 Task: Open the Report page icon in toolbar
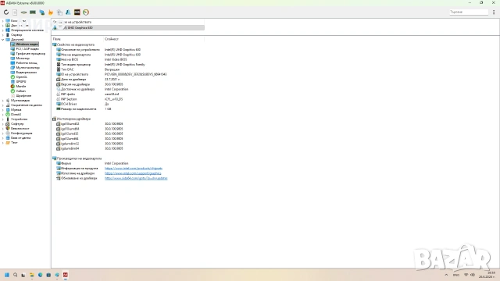click(15, 12)
